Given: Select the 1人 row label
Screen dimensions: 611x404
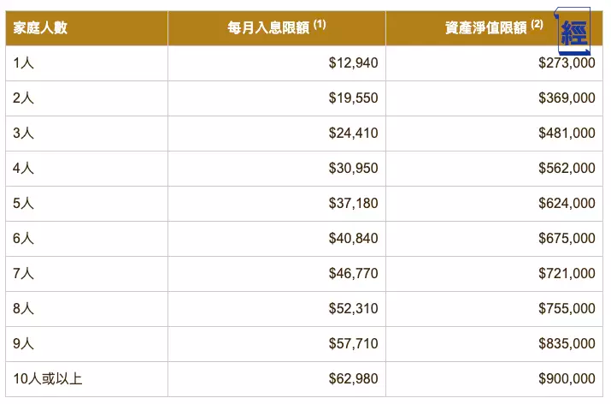Looking at the screenshot, I should (23, 62).
